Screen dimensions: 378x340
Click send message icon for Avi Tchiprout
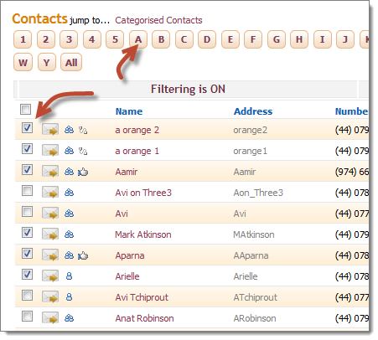(50, 297)
